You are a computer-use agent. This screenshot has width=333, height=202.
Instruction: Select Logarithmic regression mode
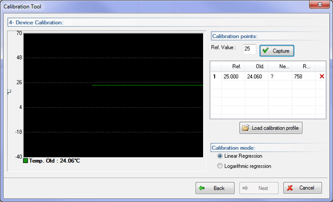(220, 166)
